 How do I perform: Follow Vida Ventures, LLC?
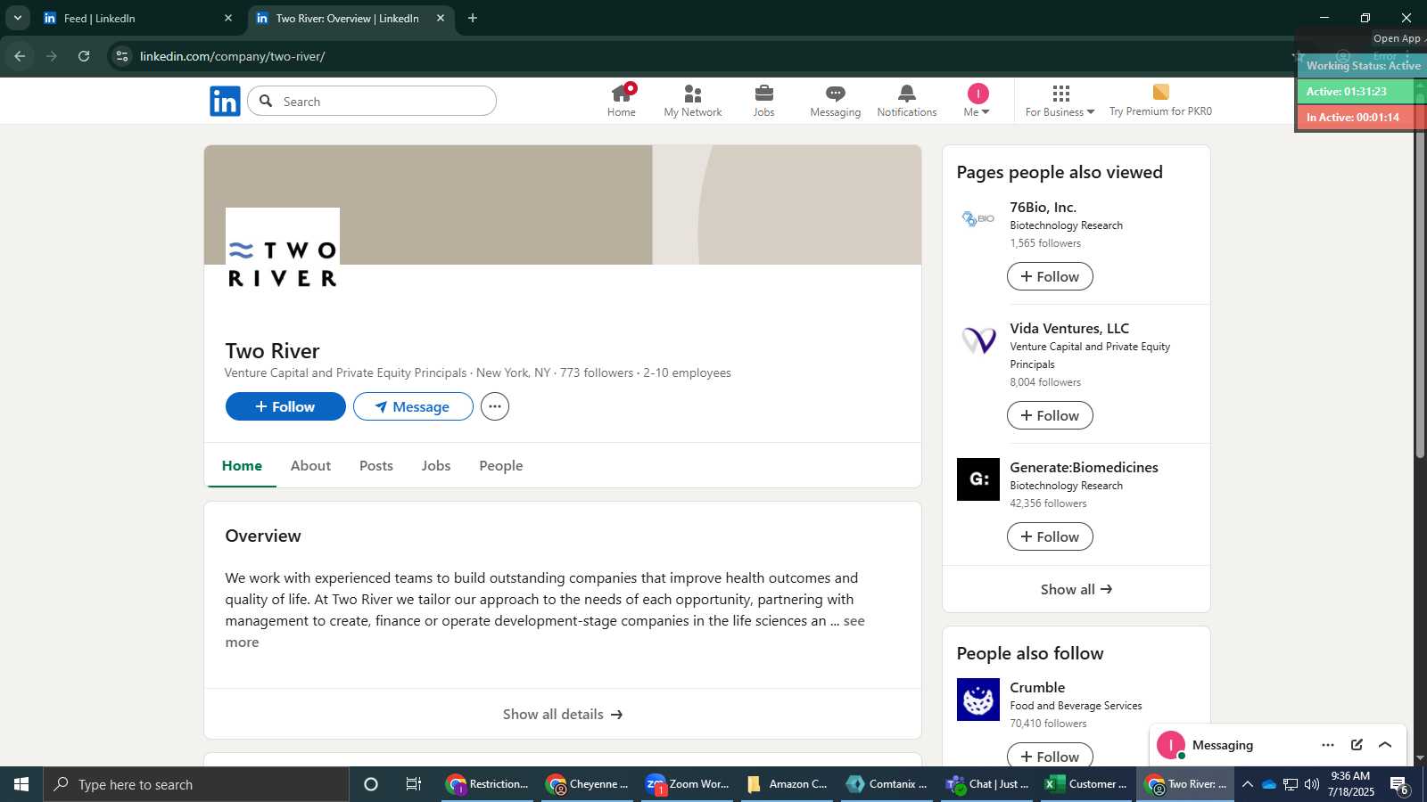tap(1050, 415)
